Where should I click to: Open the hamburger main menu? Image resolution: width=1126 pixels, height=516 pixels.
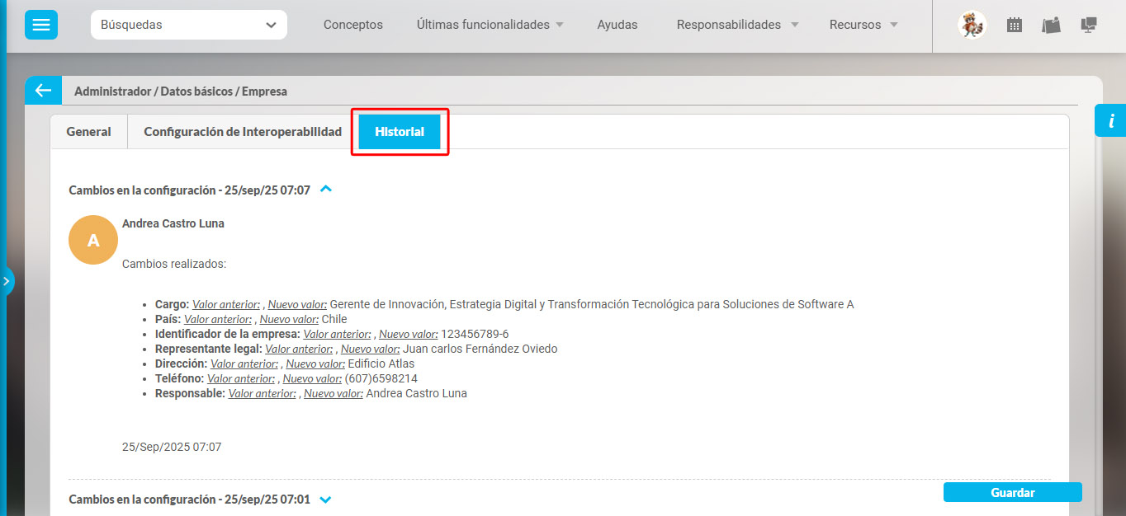(x=41, y=25)
